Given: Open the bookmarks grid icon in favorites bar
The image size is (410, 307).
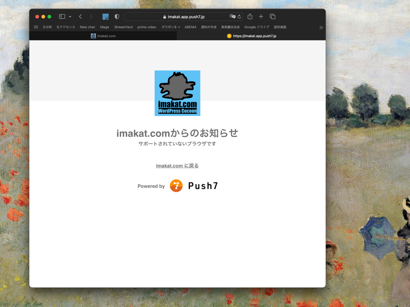Looking at the screenshot, I should (x=36, y=27).
